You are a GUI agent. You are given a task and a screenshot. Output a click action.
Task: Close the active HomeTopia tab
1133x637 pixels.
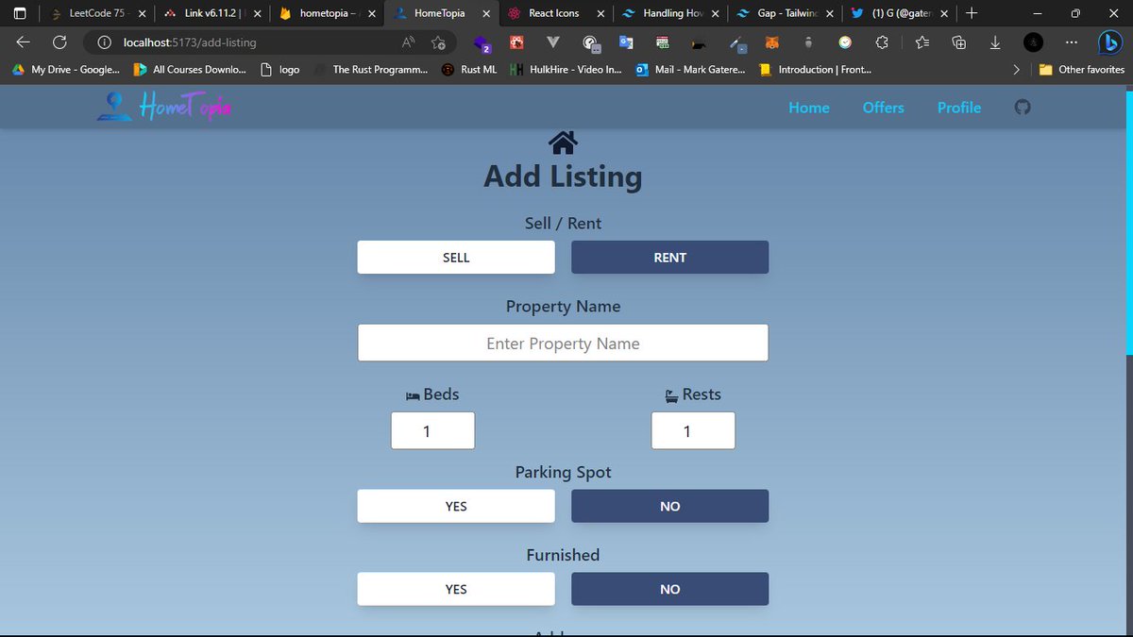(486, 14)
